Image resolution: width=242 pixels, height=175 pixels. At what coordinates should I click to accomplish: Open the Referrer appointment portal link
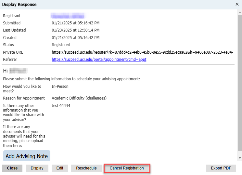point(99,60)
